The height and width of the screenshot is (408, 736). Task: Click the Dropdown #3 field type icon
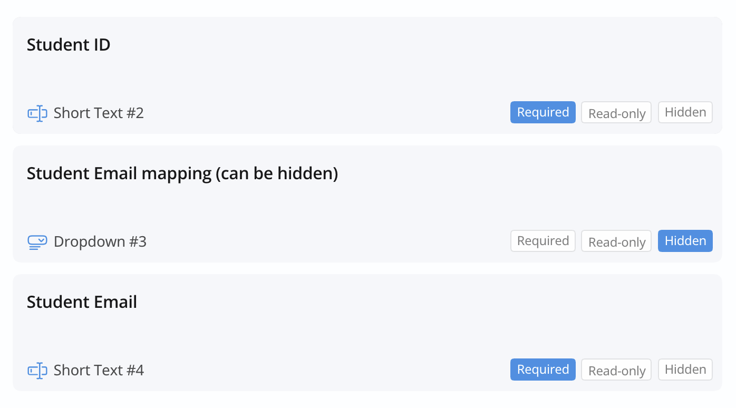37,242
